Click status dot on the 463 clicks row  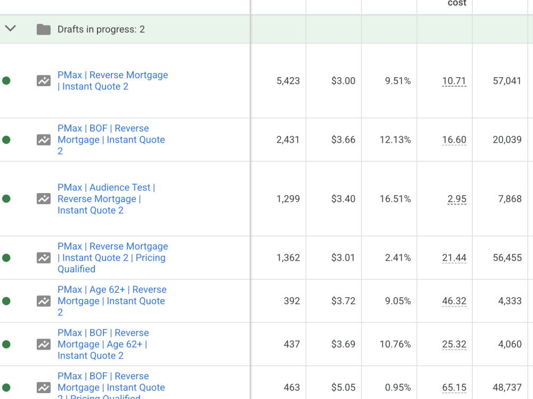[x=6, y=387]
